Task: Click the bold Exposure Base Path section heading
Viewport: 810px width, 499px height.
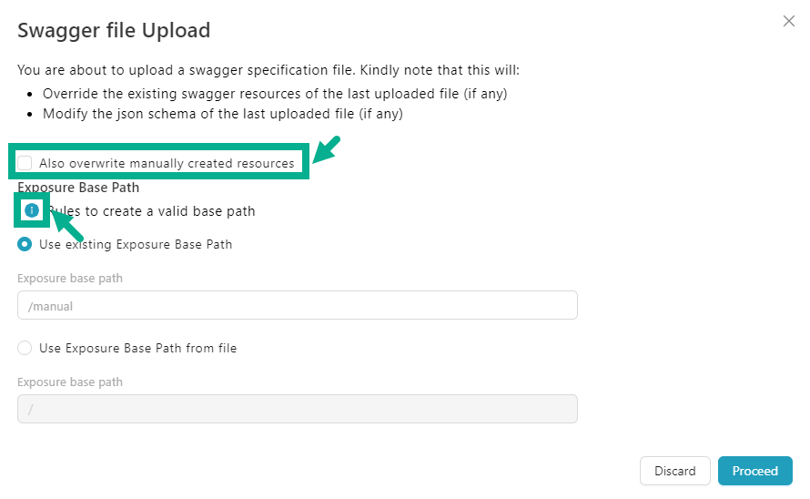Action: [x=78, y=188]
